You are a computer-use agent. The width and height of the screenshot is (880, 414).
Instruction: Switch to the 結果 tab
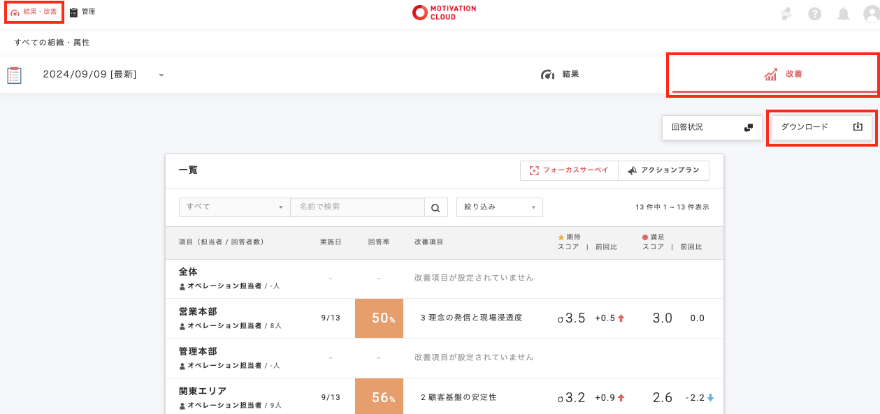point(561,75)
